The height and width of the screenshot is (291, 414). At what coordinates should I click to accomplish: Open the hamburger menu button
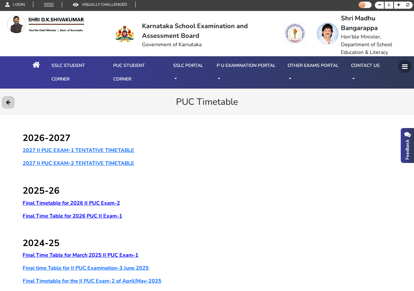[405, 66]
